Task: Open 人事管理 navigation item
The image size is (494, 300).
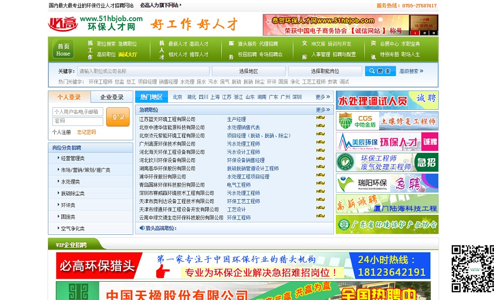Action: click(x=321, y=54)
